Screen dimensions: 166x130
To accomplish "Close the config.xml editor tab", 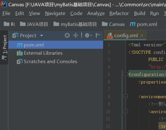I will point(142,35).
